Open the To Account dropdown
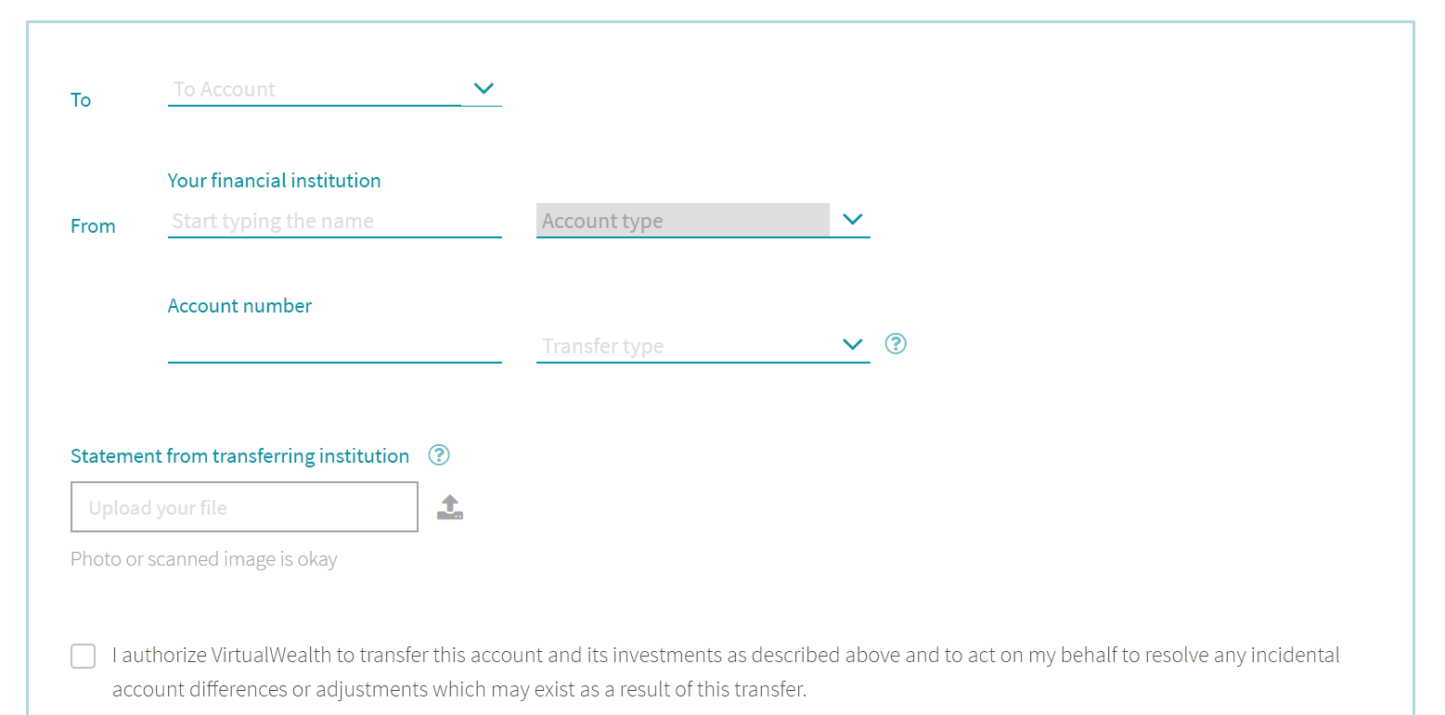 click(316, 89)
